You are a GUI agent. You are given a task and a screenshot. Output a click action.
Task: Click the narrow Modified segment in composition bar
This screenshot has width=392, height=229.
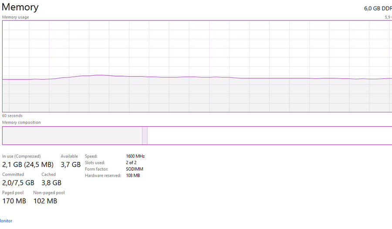145,135
